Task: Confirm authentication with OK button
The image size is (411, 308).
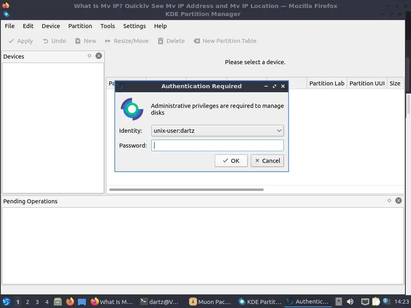Action: [x=231, y=160]
